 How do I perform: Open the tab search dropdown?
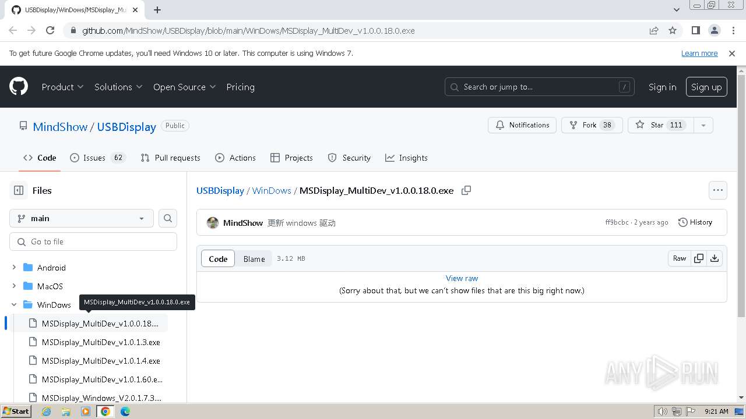[676, 10]
